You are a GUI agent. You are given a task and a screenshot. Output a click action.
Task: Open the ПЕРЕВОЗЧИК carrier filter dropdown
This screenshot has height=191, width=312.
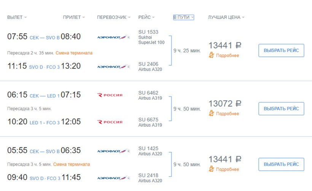pos(114,17)
